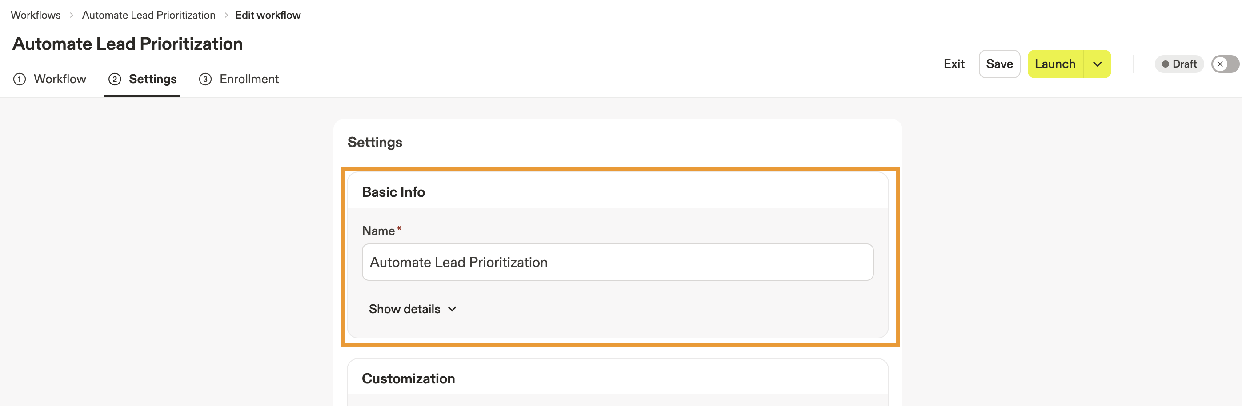The height and width of the screenshot is (406, 1242).
Task: Click the Customization section header
Action: pos(408,378)
